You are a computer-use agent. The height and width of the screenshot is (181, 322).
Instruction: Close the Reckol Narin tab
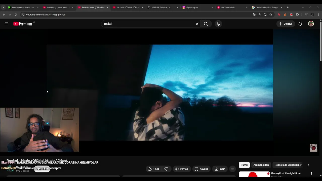pyautogui.click(x=108, y=8)
